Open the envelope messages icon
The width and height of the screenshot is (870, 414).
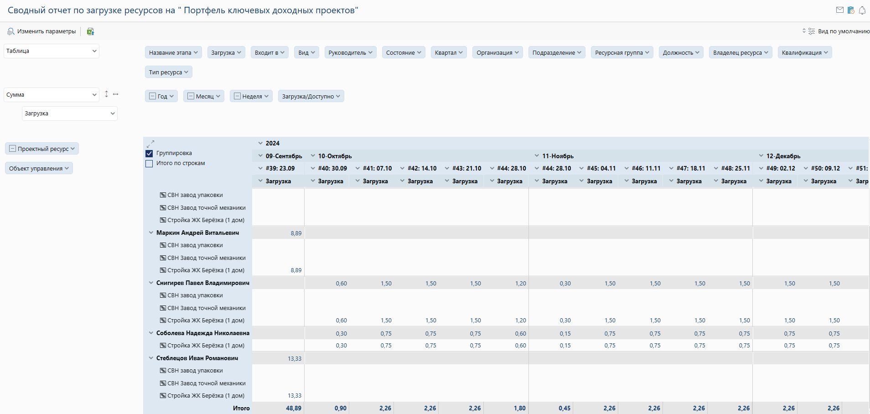pos(840,10)
